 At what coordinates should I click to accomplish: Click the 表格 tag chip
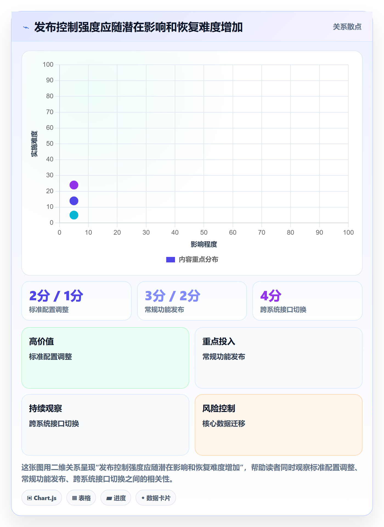click(81, 498)
